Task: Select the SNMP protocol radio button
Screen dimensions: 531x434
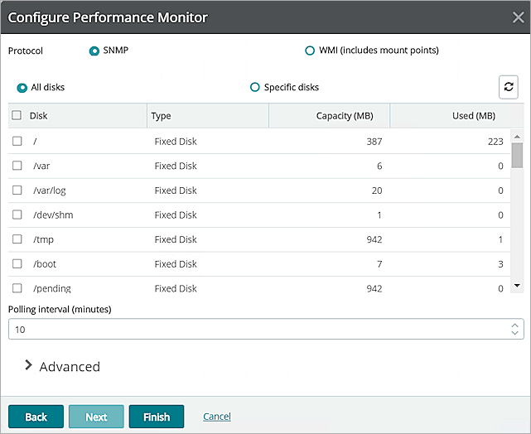Action: [94, 51]
